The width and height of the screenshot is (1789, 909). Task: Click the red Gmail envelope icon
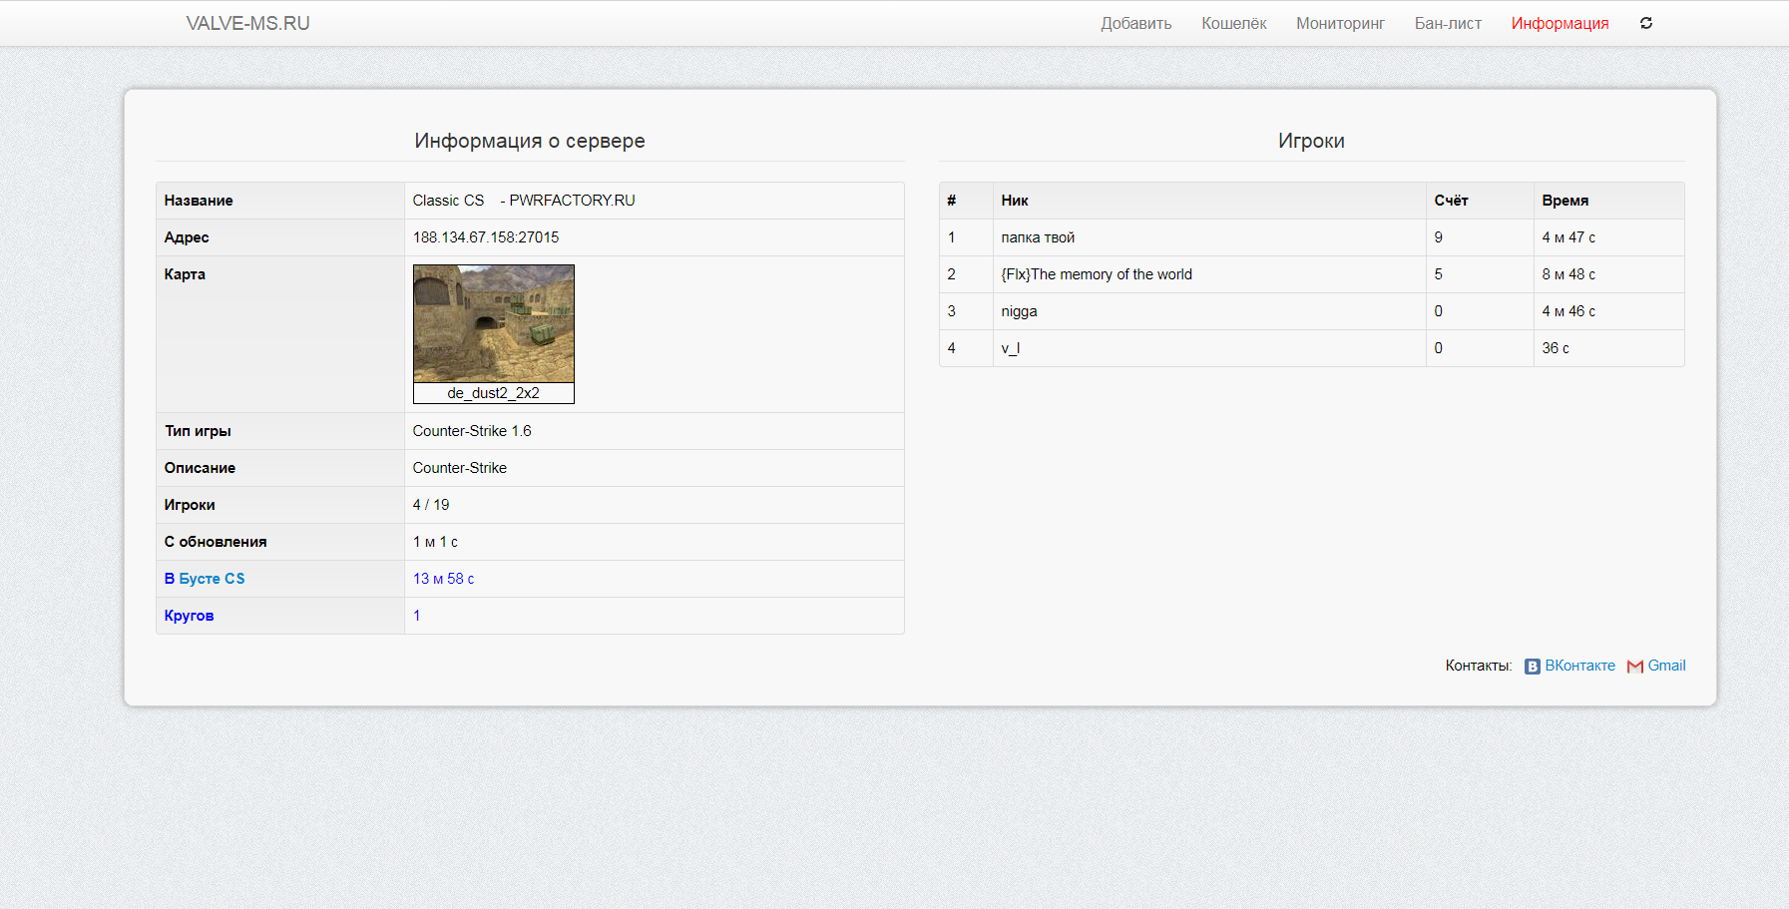pos(1634,667)
